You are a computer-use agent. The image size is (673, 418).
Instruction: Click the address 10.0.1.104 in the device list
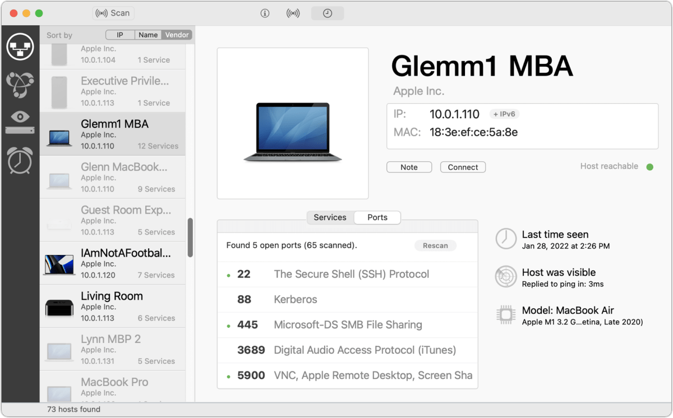coord(98,60)
